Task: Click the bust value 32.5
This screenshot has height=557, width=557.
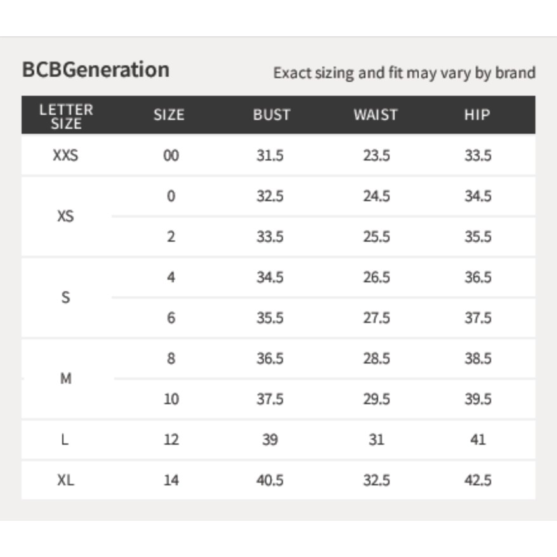Action: point(270,196)
